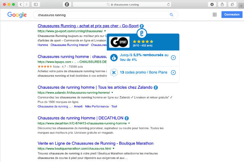
Task: Open the eBuyClub extension toolbar icon
Action: click(67, 4)
